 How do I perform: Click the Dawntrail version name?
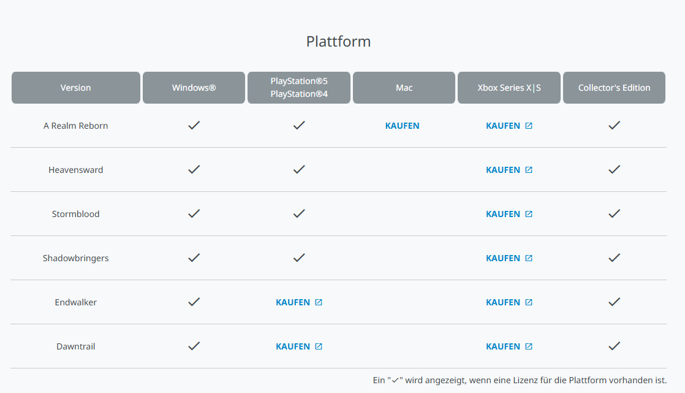click(75, 346)
